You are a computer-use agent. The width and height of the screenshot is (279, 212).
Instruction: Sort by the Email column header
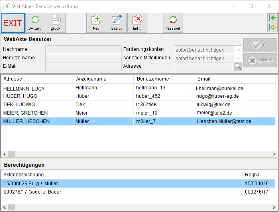235,79
